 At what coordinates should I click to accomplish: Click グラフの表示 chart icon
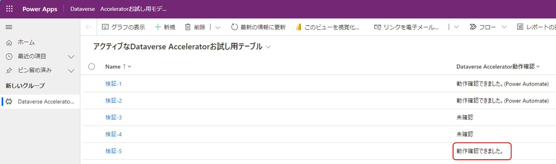click(x=105, y=27)
